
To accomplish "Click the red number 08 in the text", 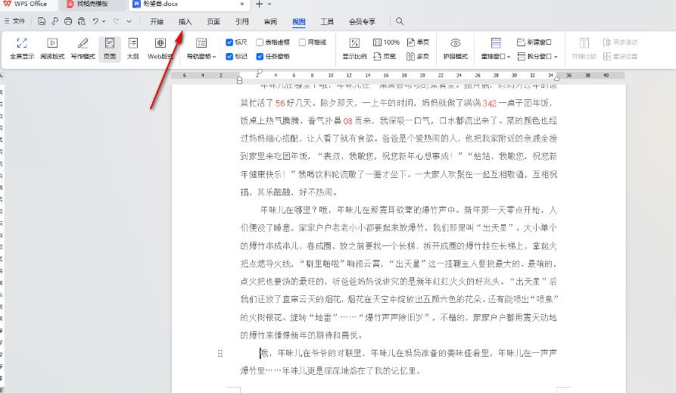I will click(x=348, y=121).
